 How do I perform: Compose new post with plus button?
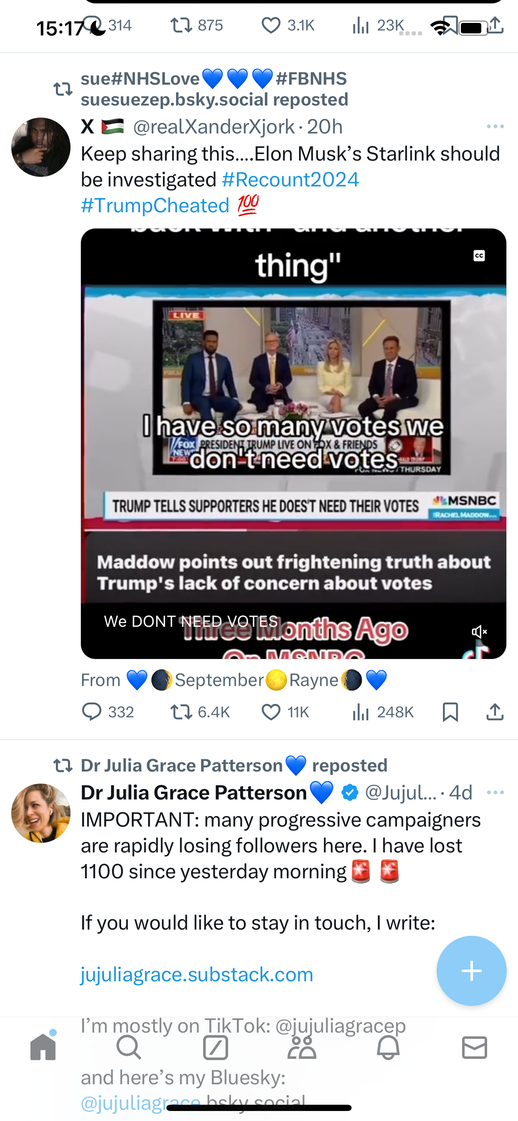[471, 971]
